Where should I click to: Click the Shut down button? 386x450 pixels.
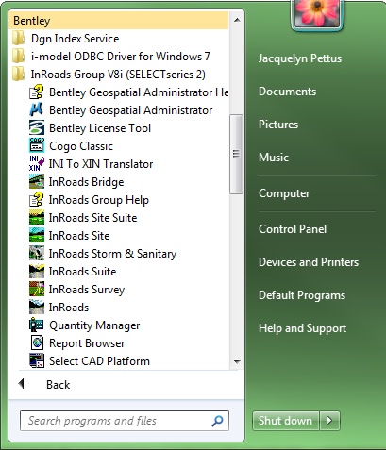coord(286,421)
